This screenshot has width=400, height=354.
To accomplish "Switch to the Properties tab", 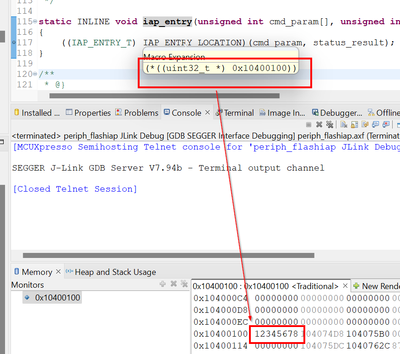I will coord(88,113).
